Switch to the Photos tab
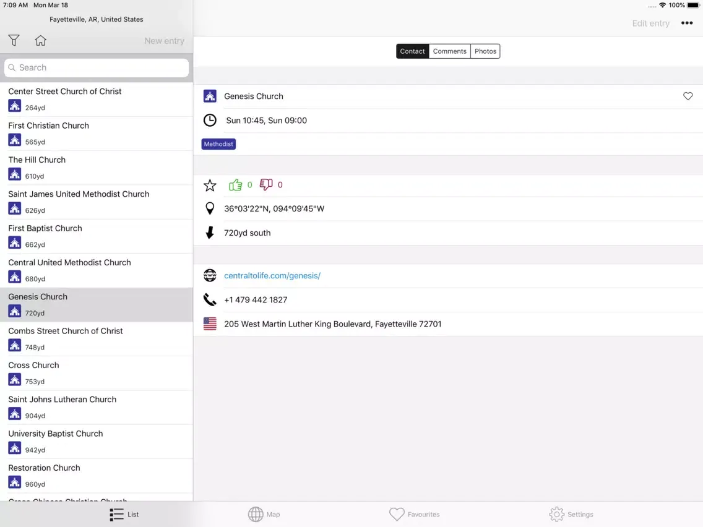The width and height of the screenshot is (703, 527). coord(486,51)
